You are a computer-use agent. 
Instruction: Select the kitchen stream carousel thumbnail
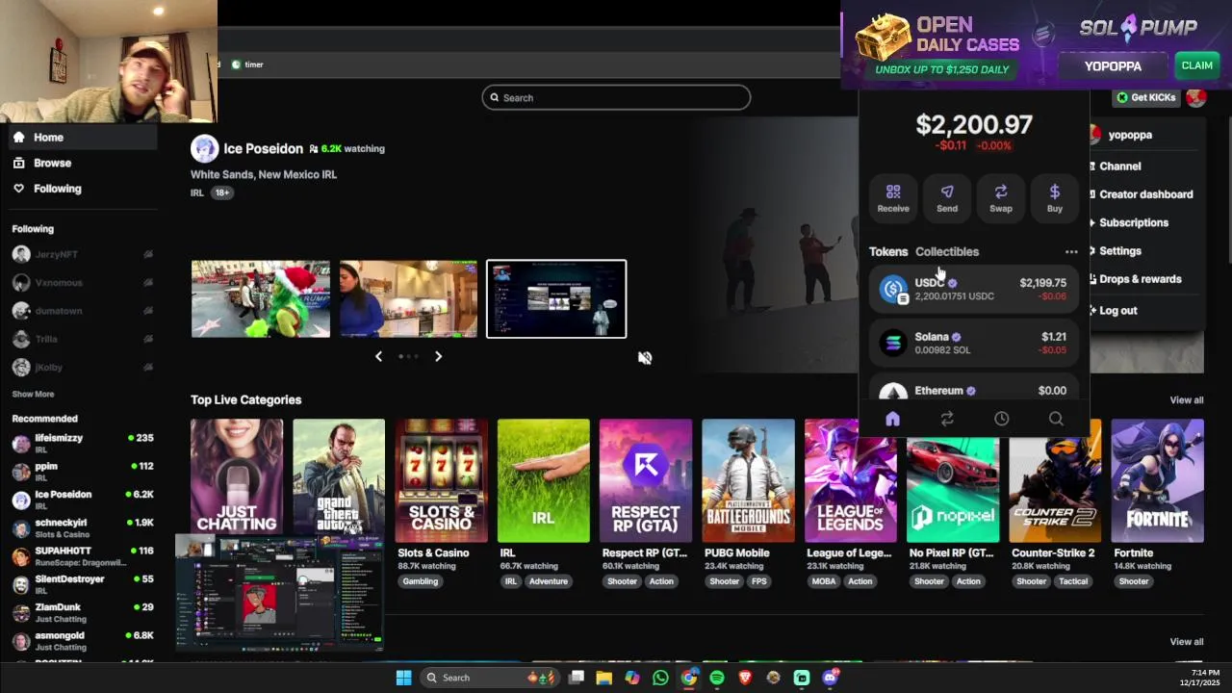coord(408,298)
